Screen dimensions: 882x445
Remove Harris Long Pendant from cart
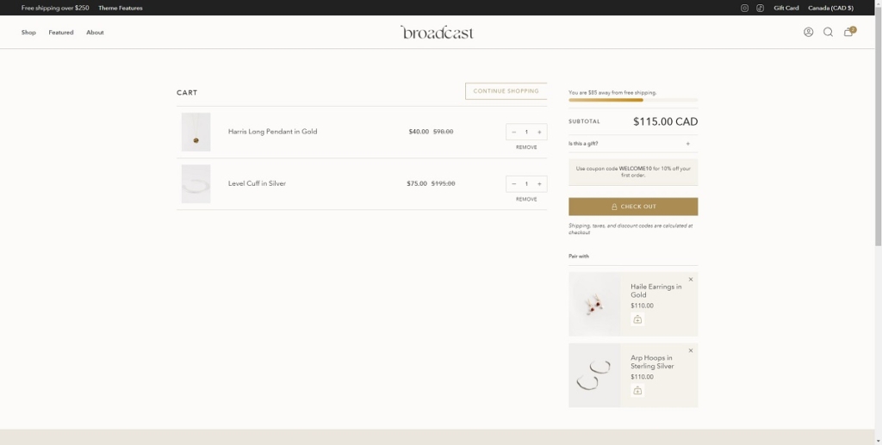(x=526, y=147)
